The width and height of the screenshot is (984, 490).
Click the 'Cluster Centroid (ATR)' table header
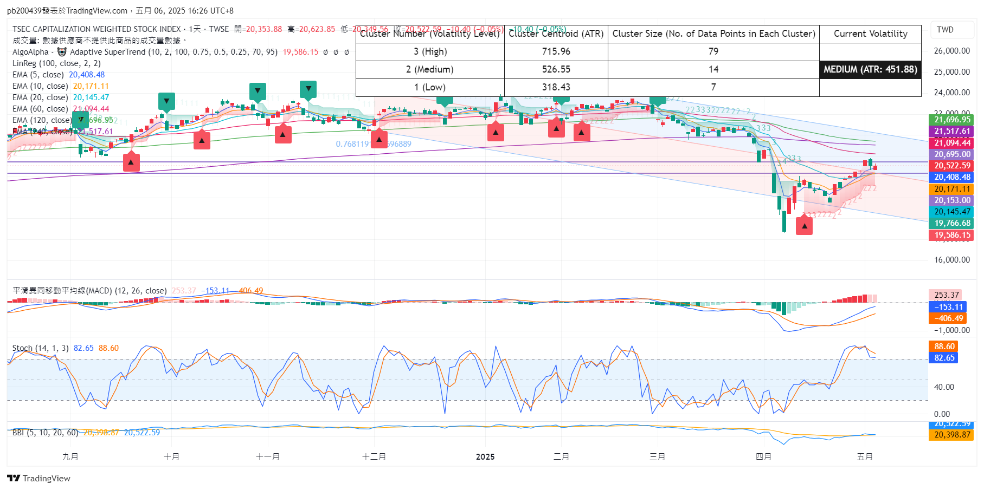point(556,34)
